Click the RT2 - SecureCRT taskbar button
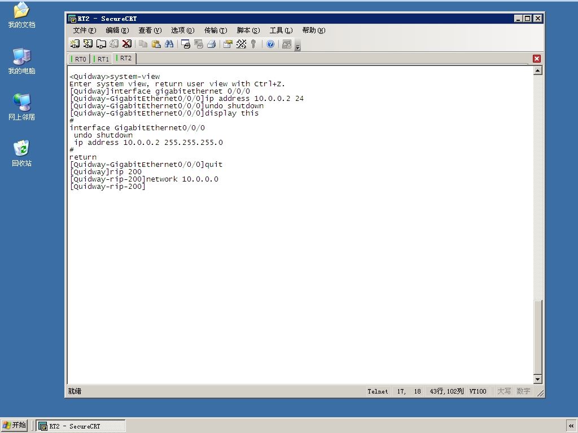The image size is (578, 433). 81,426
